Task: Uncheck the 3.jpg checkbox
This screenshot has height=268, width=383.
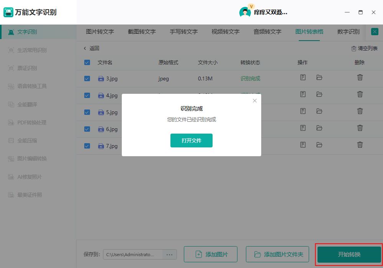Action: click(x=87, y=78)
